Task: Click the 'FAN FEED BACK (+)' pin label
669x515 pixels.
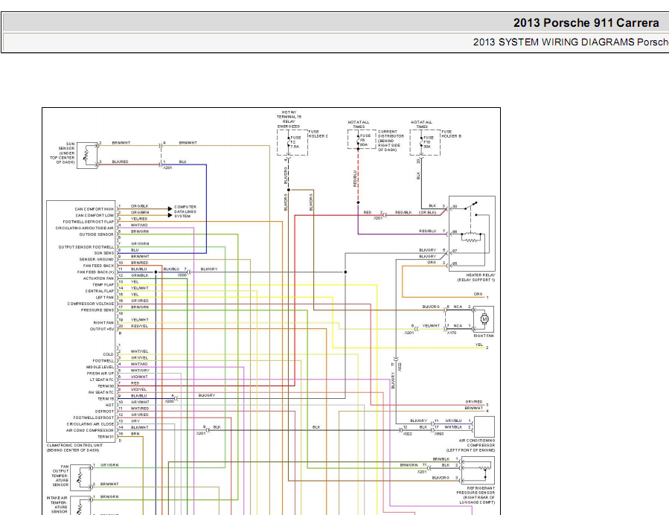Action: click(x=95, y=272)
